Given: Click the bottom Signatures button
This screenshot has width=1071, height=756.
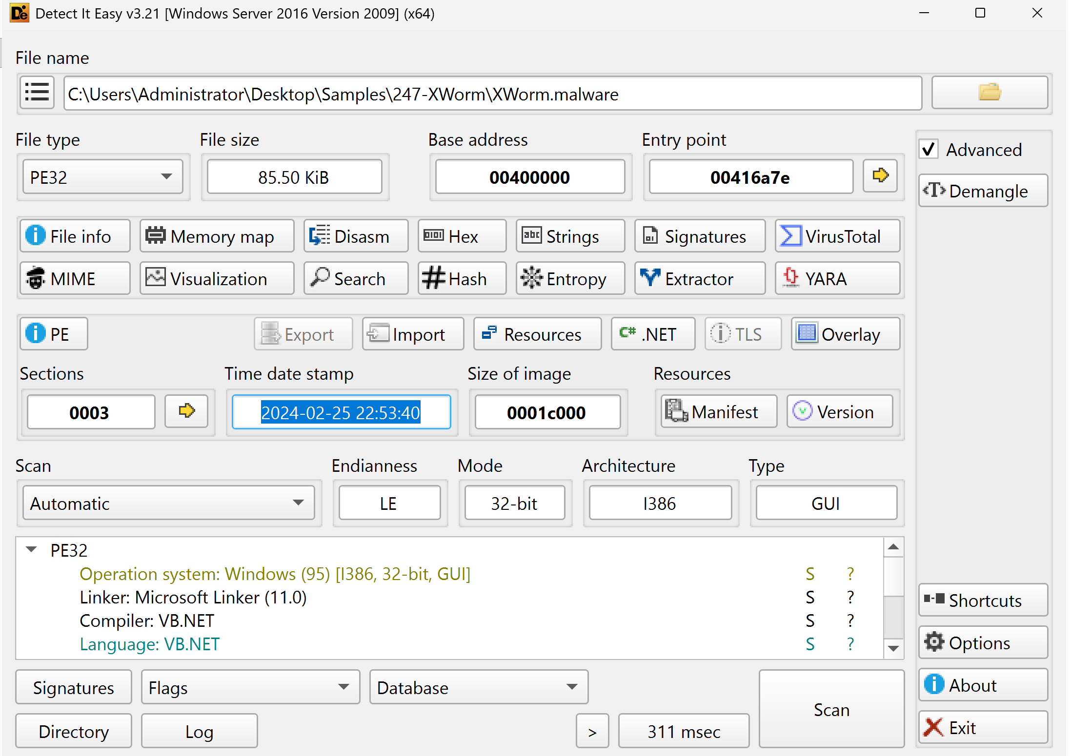Looking at the screenshot, I should tap(74, 687).
